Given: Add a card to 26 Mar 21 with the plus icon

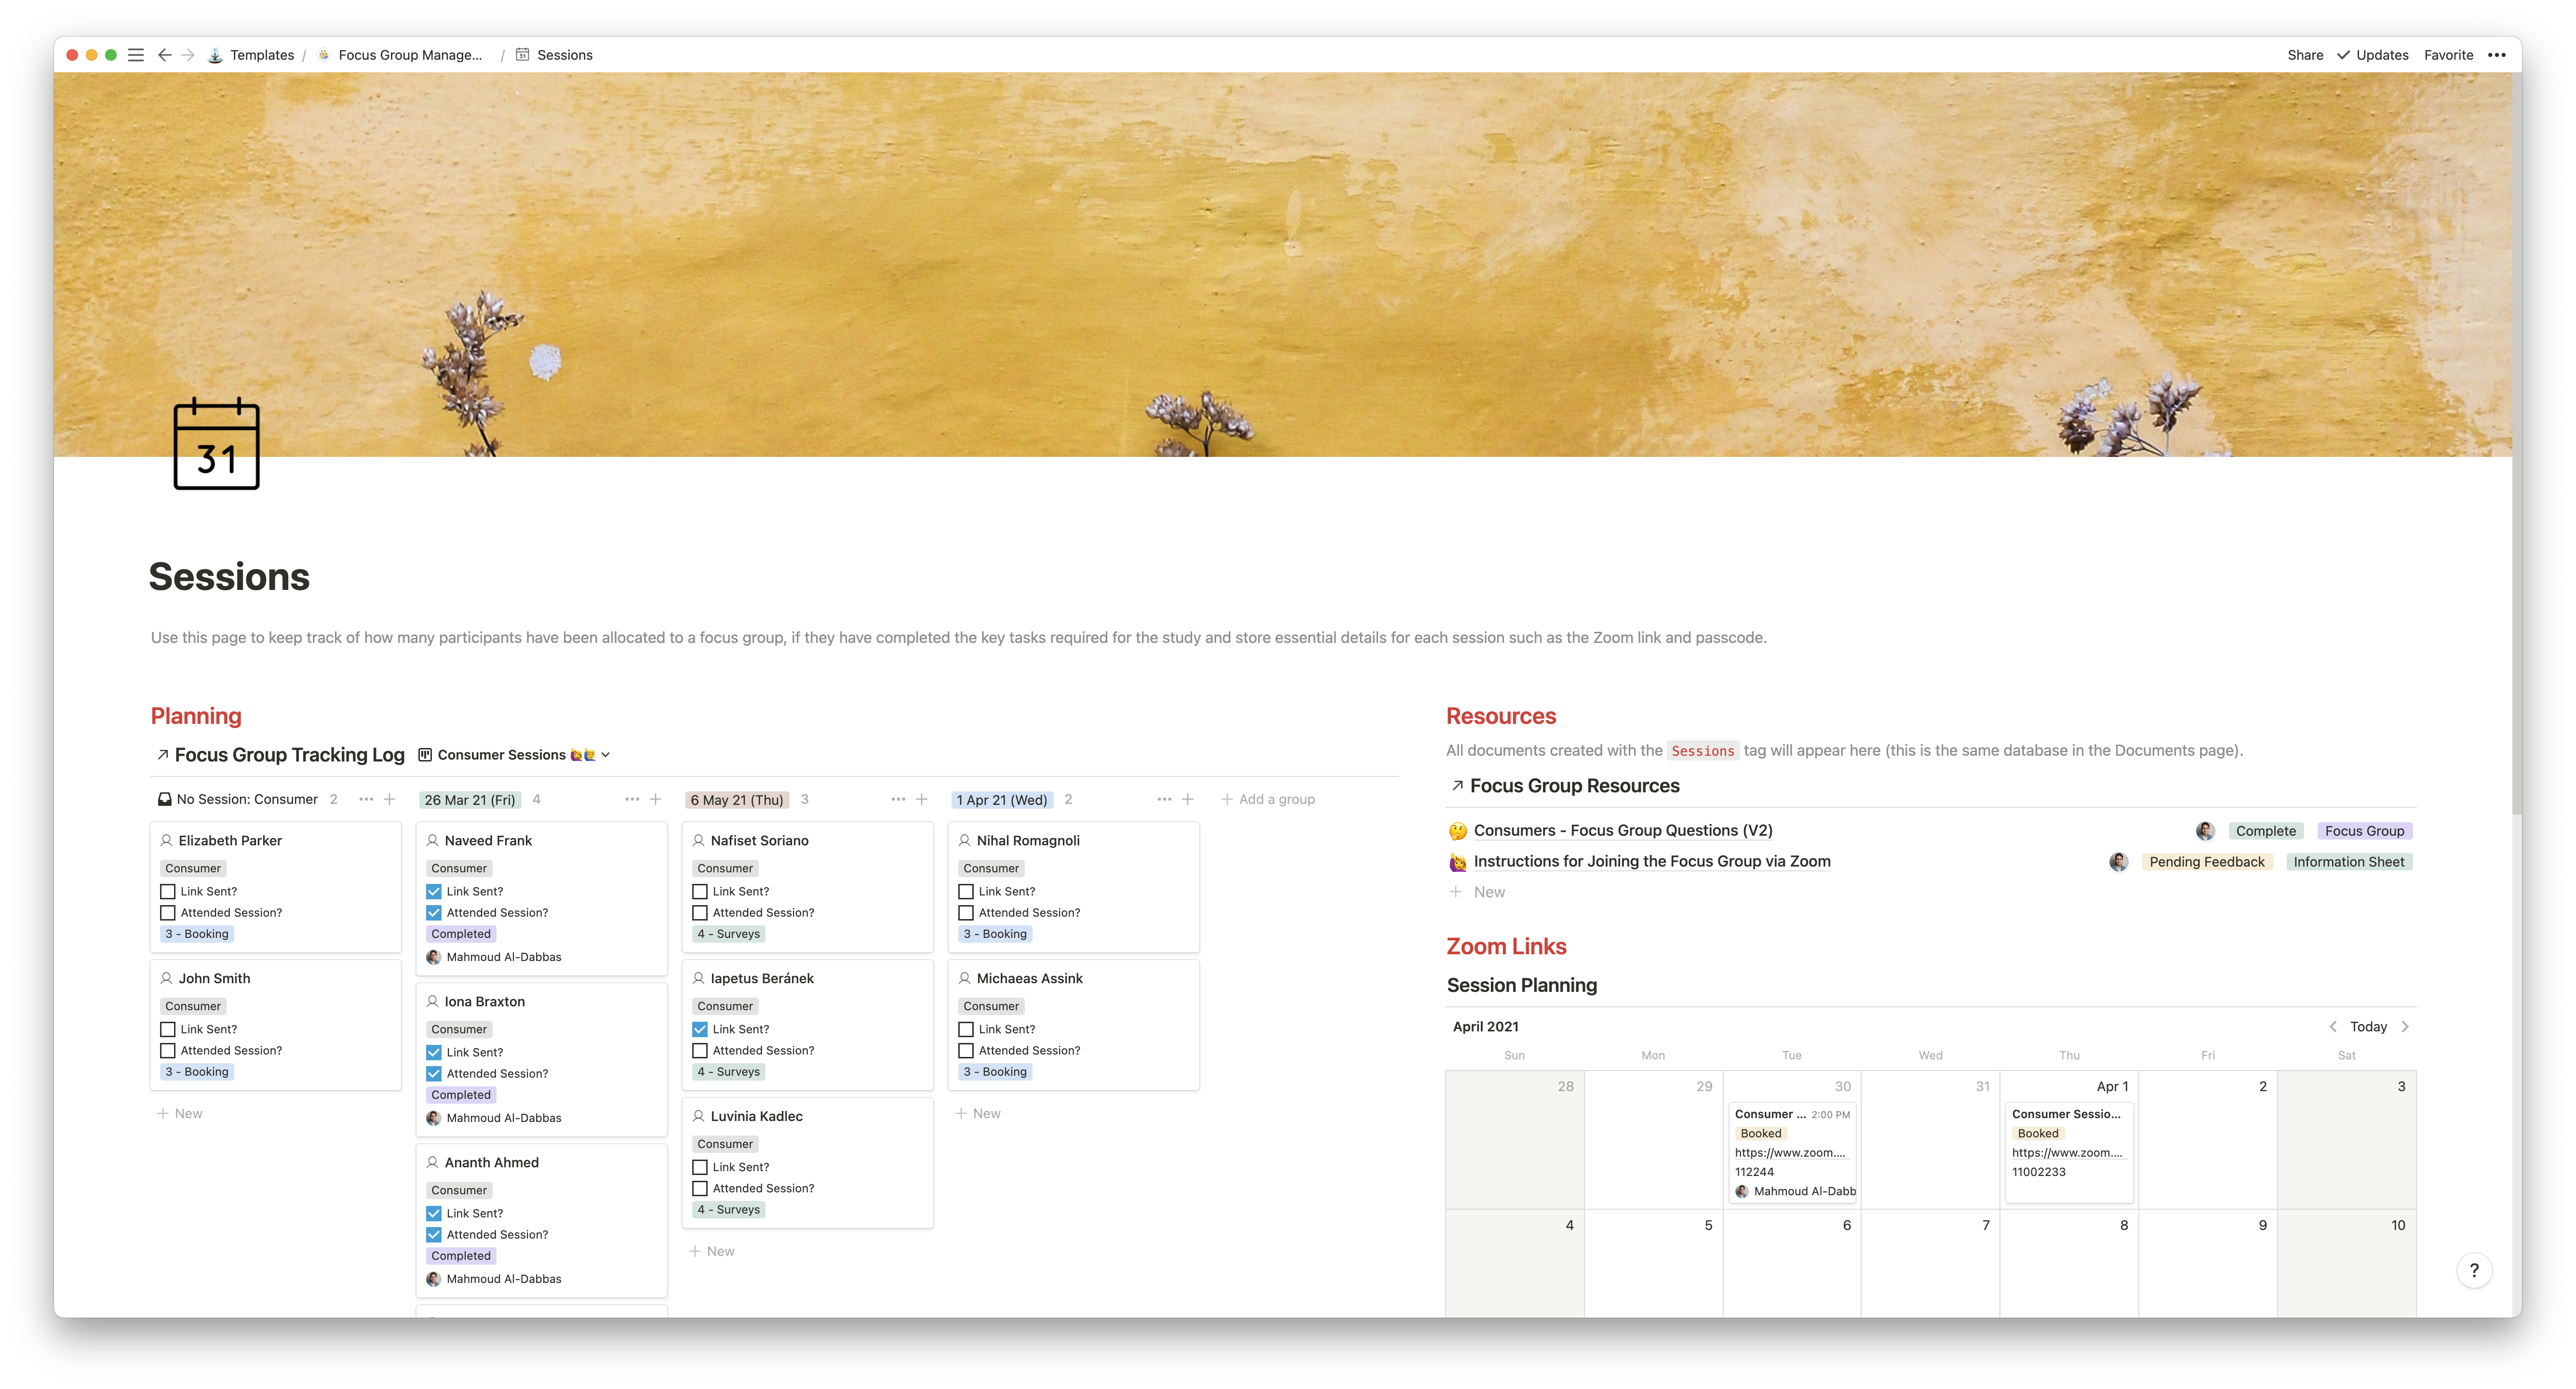Looking at the screenshot, I should [x=655, y=799].
